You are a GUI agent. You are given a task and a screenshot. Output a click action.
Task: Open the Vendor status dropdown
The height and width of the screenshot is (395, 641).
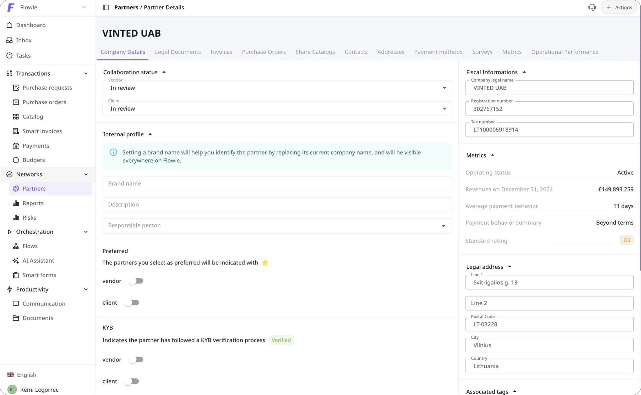click(277, 88)
